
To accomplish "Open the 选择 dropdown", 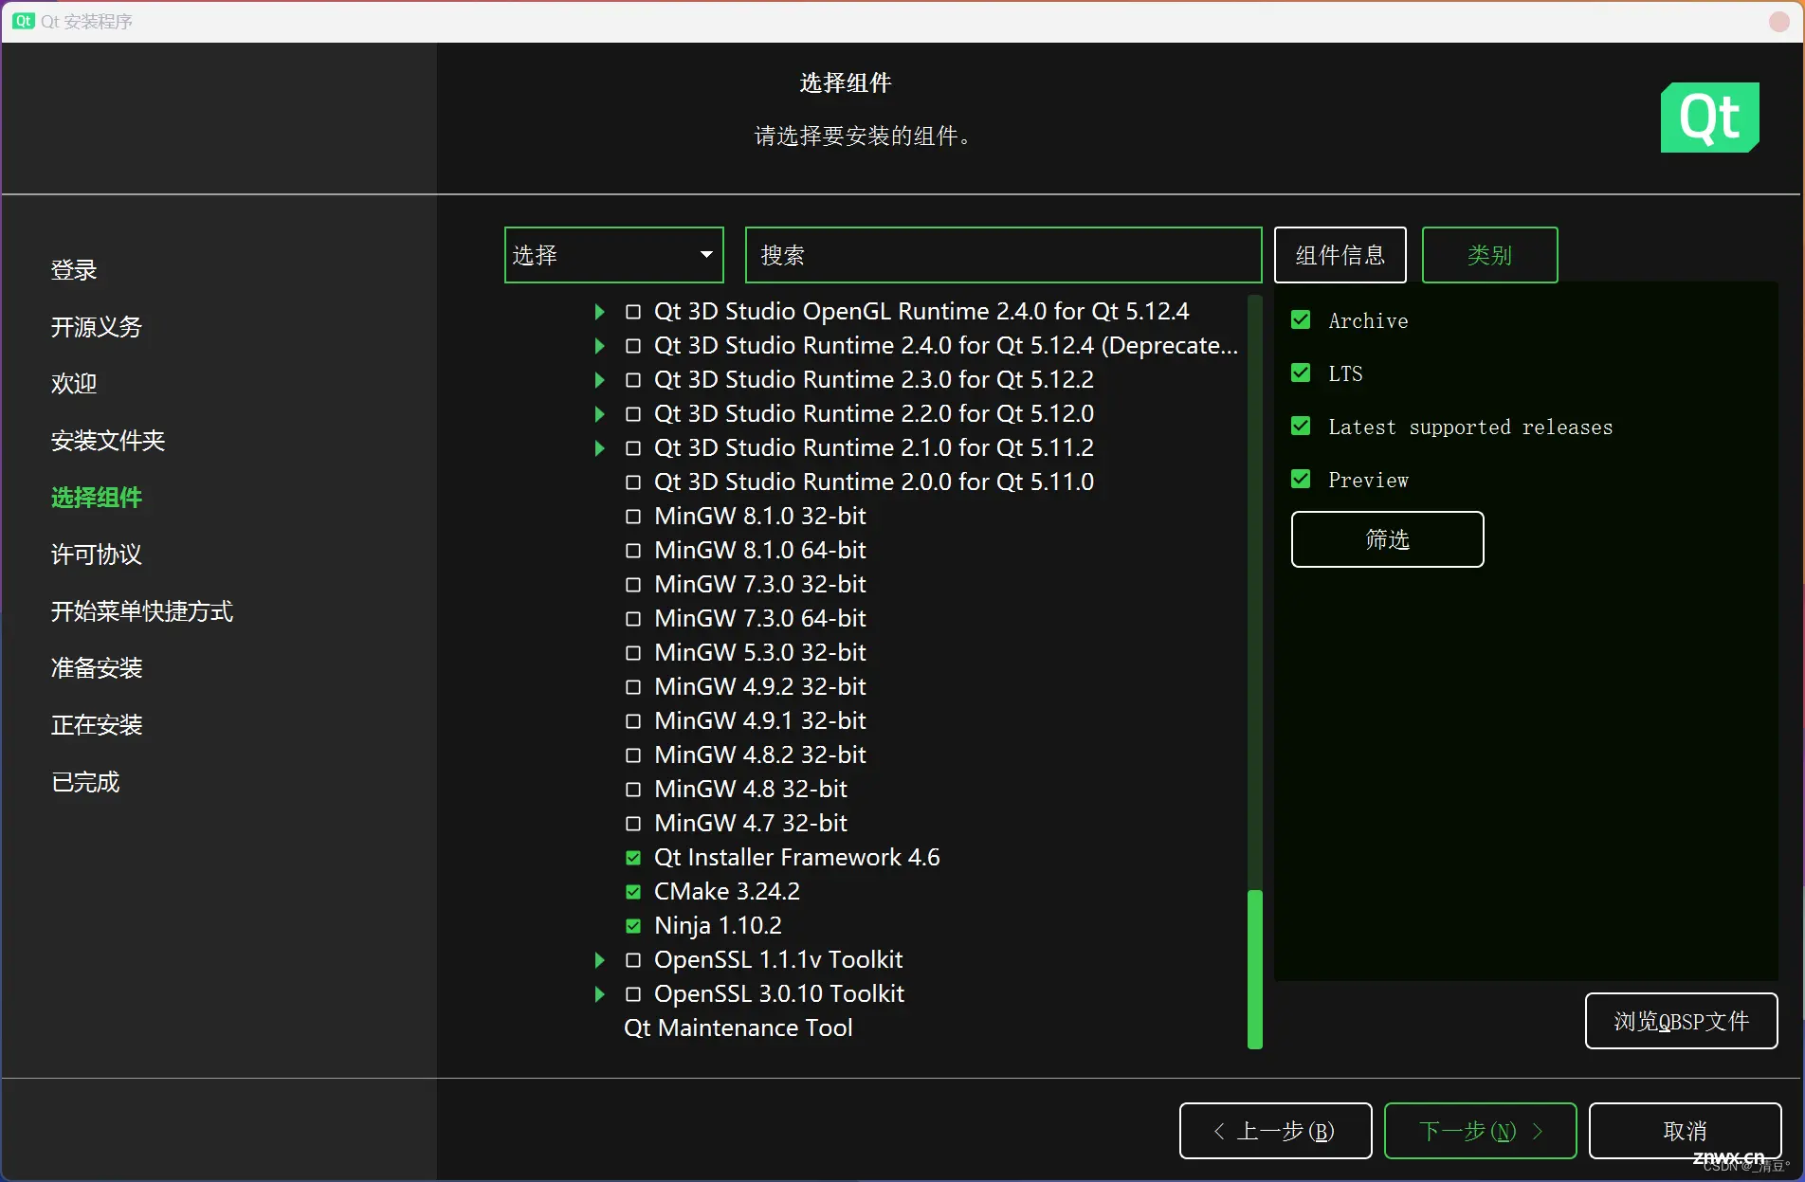I will (x=614, y=255).
